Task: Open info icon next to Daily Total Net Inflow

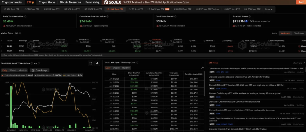Action: click(x=25, y=17)
